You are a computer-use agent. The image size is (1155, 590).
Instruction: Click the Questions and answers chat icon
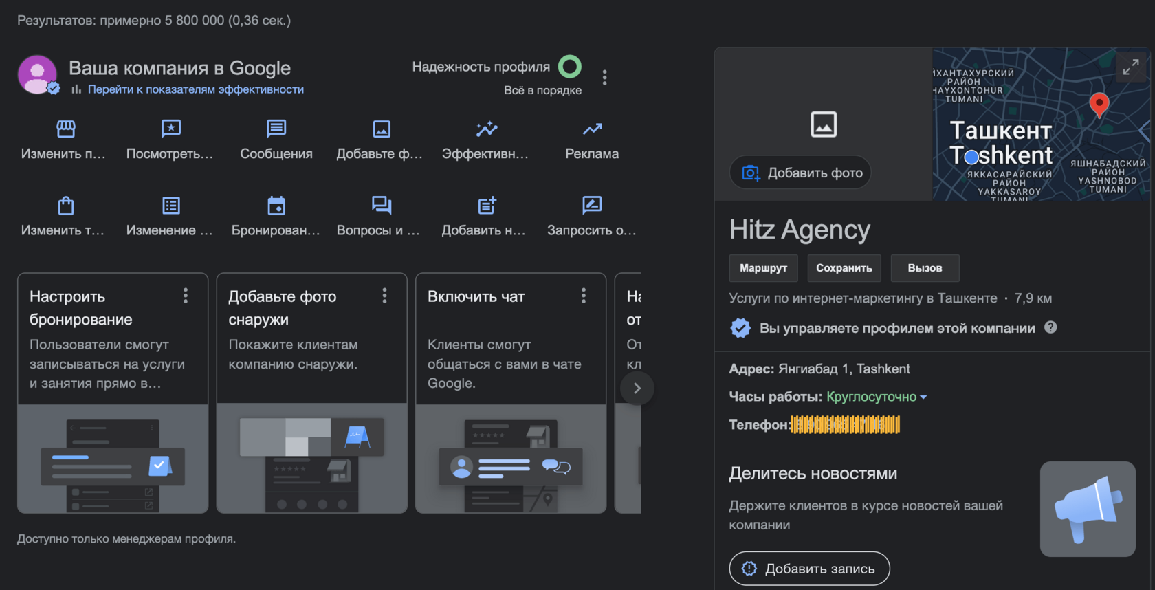click(382, 205)
